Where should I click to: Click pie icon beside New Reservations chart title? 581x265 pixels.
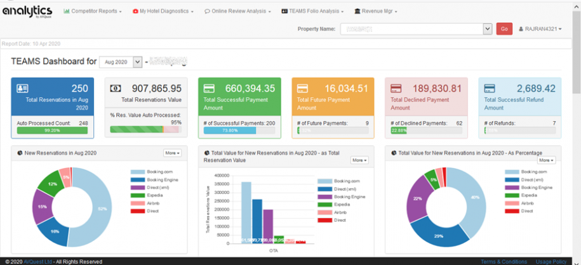(x=20, y=153)
